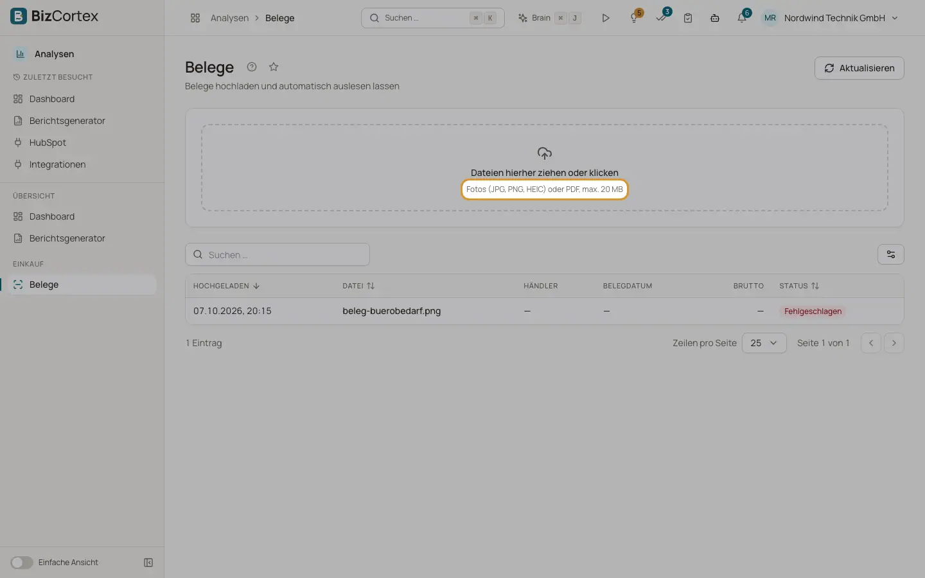Image resolution: width=925 pixels, height=578 pixels.
Task: Click the Aktualisieren button
Action: 859,68
